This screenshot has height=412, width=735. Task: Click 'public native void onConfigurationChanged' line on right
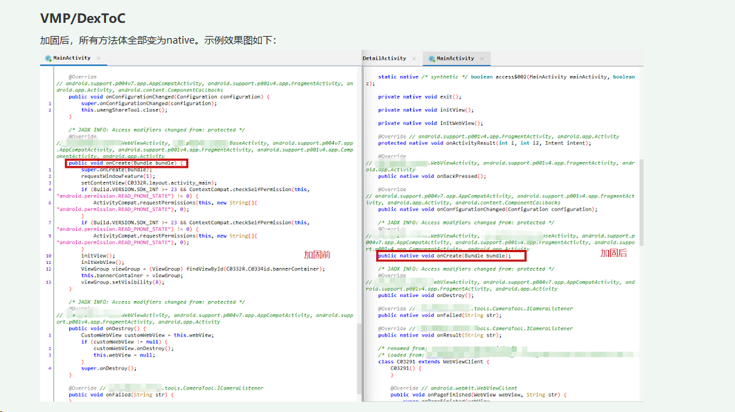point(488,210)
